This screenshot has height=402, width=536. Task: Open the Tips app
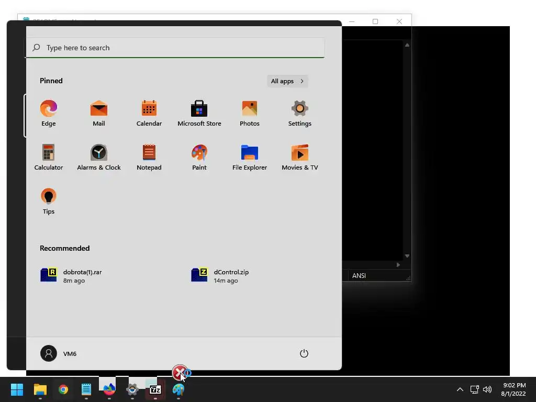point(49,202)
